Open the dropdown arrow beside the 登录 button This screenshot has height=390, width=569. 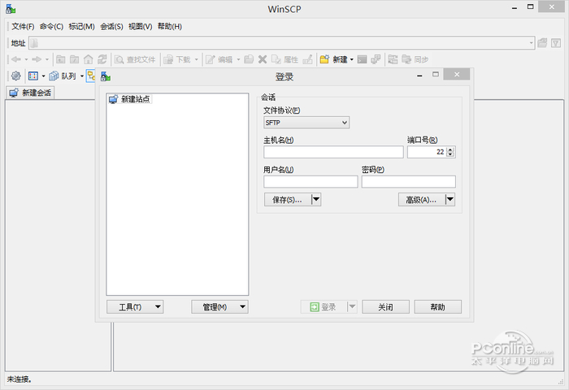point(352,307)
